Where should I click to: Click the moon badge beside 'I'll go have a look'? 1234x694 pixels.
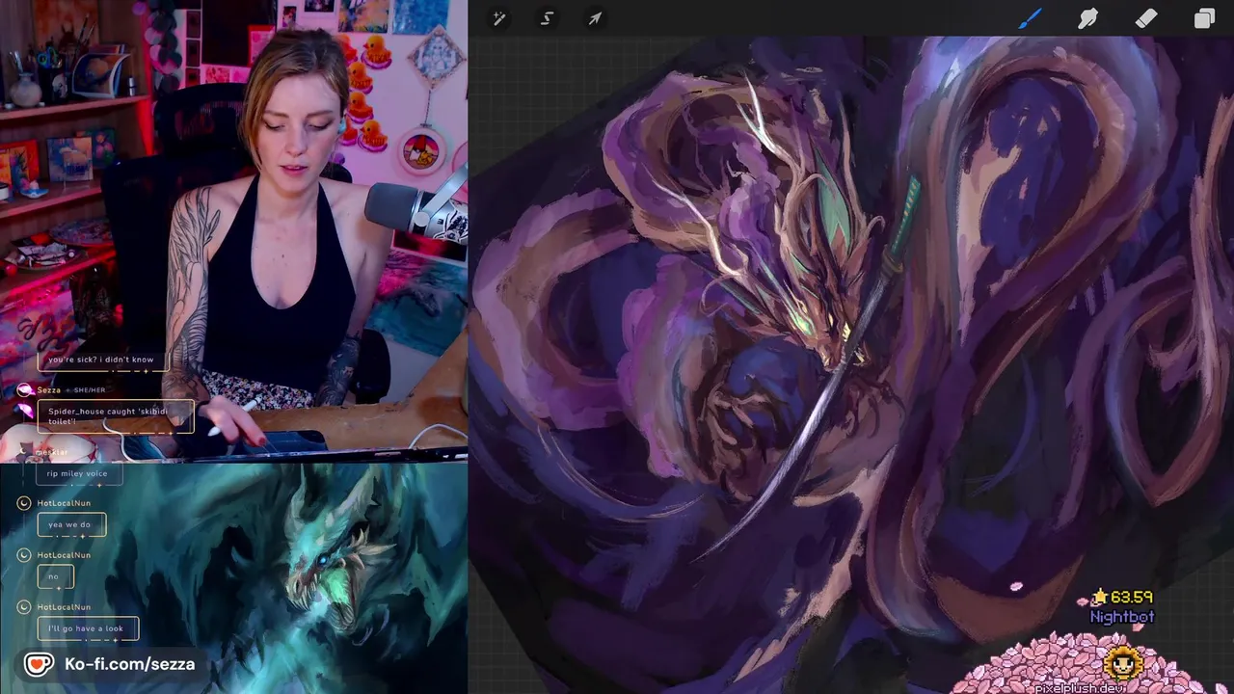point(23,606)
